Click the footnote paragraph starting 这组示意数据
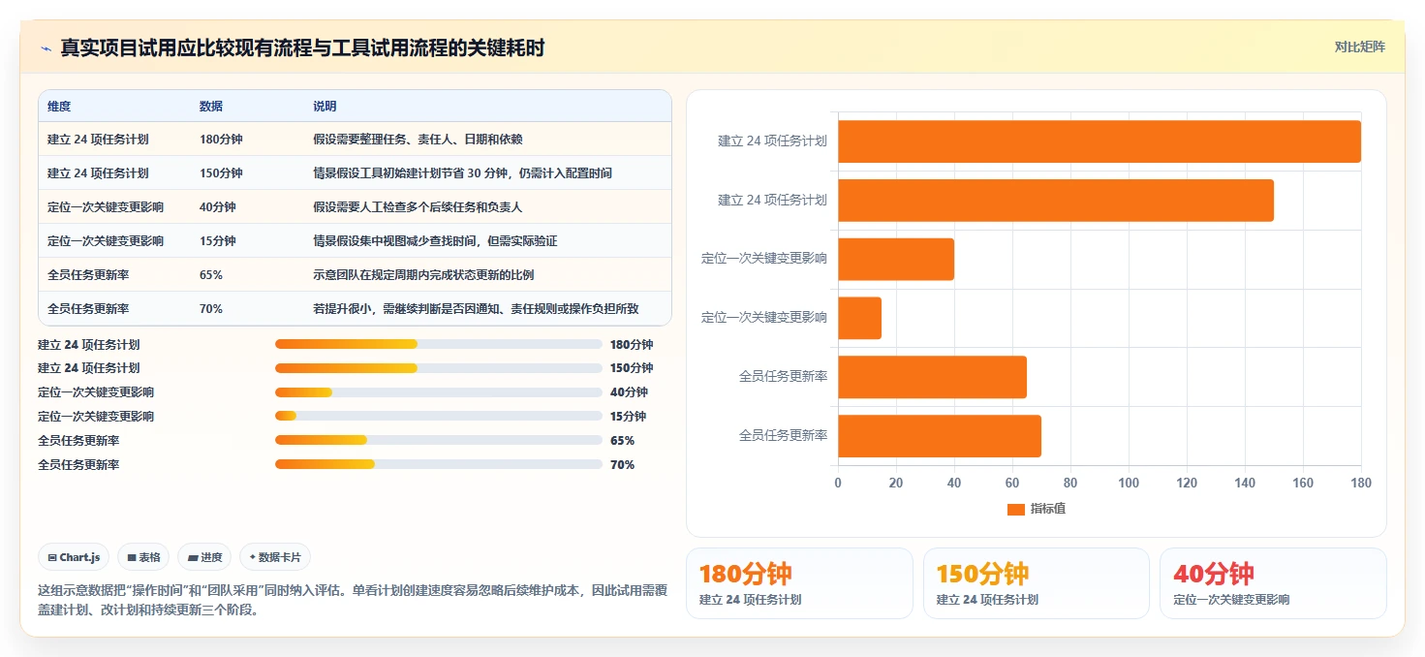 click(353, 600)
